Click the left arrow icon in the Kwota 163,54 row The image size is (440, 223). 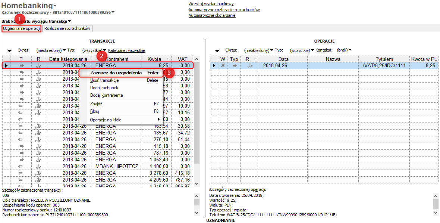21,126
